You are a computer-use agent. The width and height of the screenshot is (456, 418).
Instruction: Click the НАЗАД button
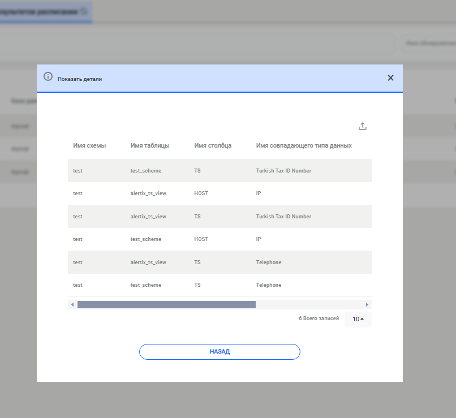tap(220, 352)
